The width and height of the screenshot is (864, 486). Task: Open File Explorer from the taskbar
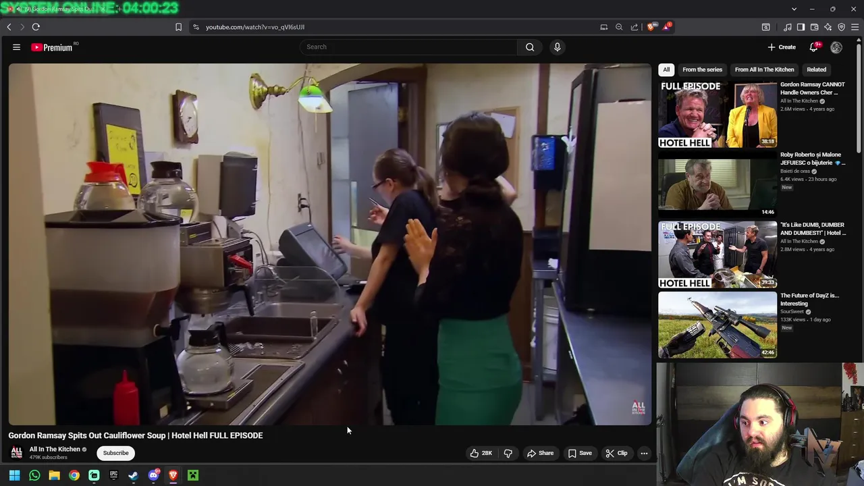(x=54, y=475)
